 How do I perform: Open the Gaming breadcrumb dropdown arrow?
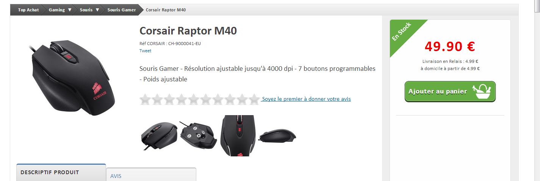click(70, 10)
